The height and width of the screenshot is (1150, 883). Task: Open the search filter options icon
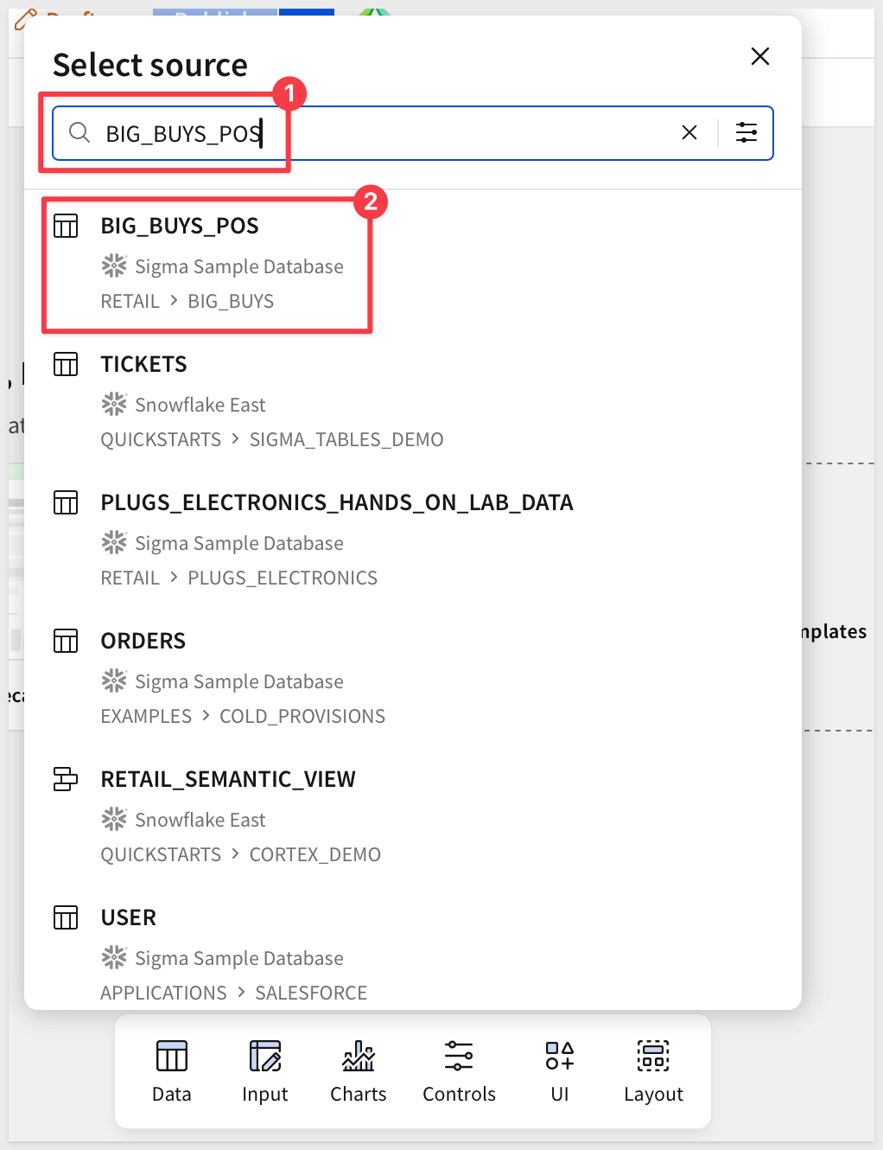click(746, 132)
